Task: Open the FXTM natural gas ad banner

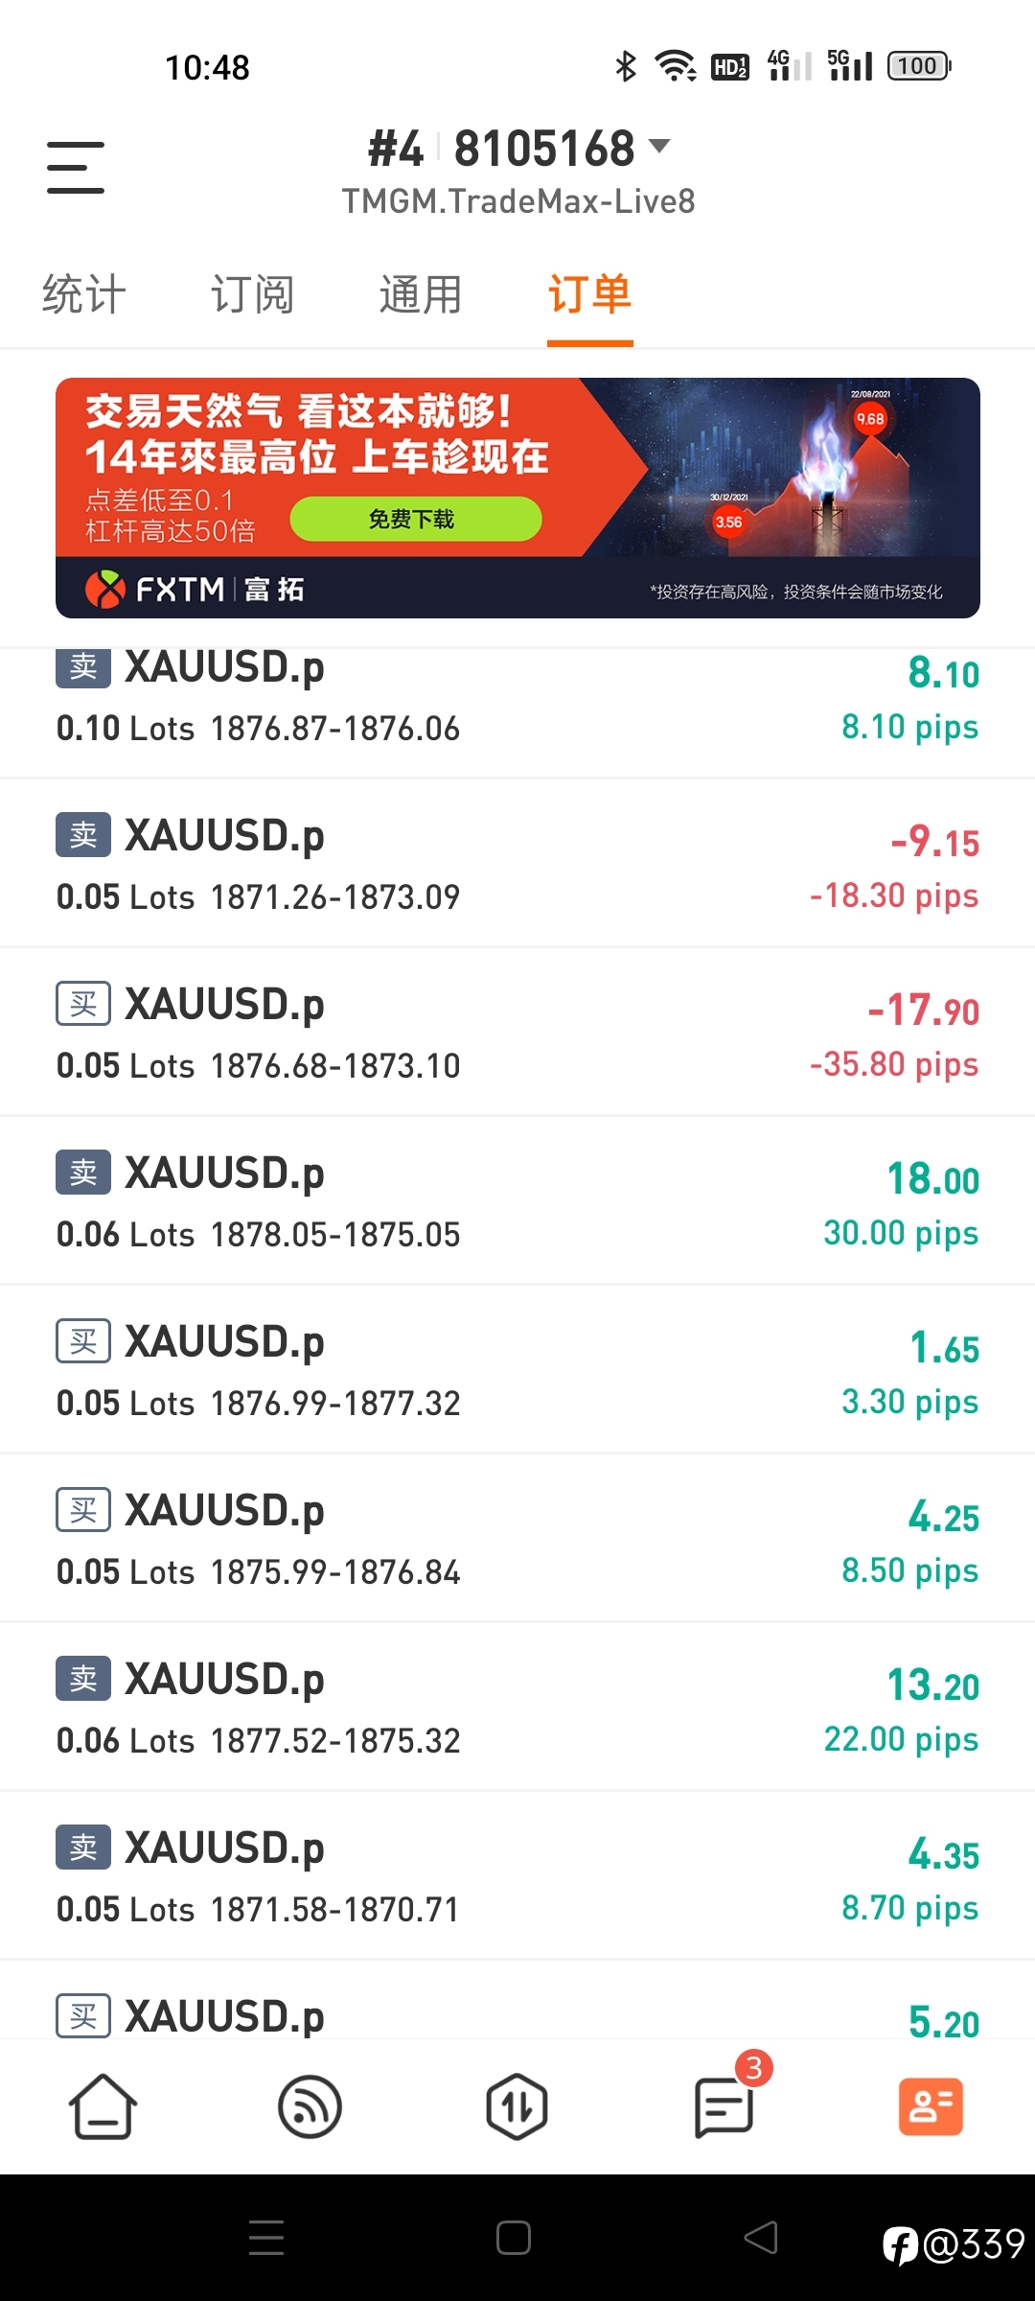Action: [x=517, y=498]
